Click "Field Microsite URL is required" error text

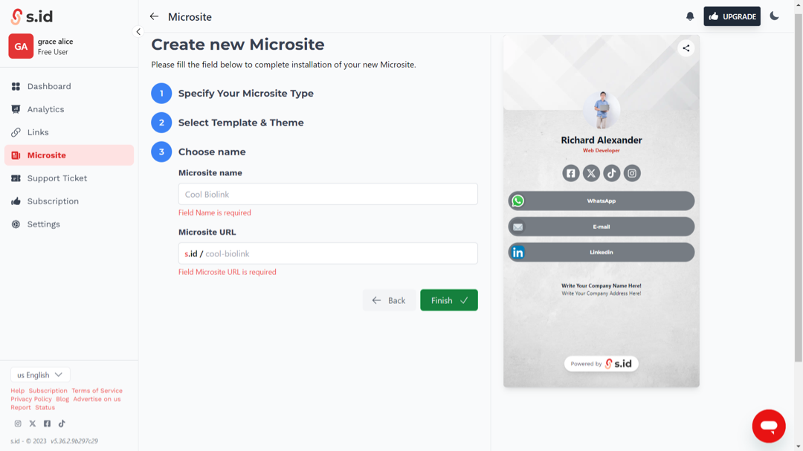point(227,272)
